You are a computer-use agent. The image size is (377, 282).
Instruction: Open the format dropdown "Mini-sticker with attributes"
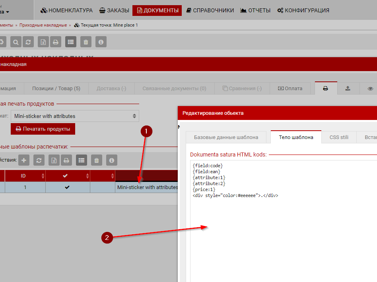(75, 116)
